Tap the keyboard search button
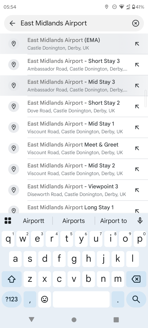148x328 pixels. pos(136,299)
